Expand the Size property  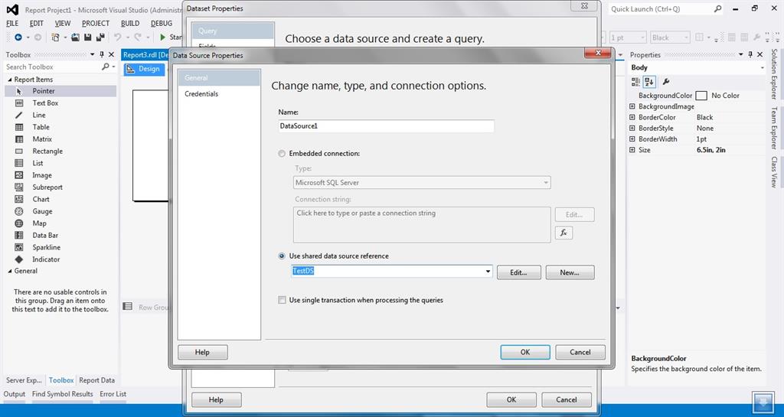point(632,150)
